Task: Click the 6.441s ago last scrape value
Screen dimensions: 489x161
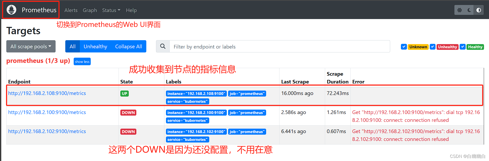Action: [294, 131]
